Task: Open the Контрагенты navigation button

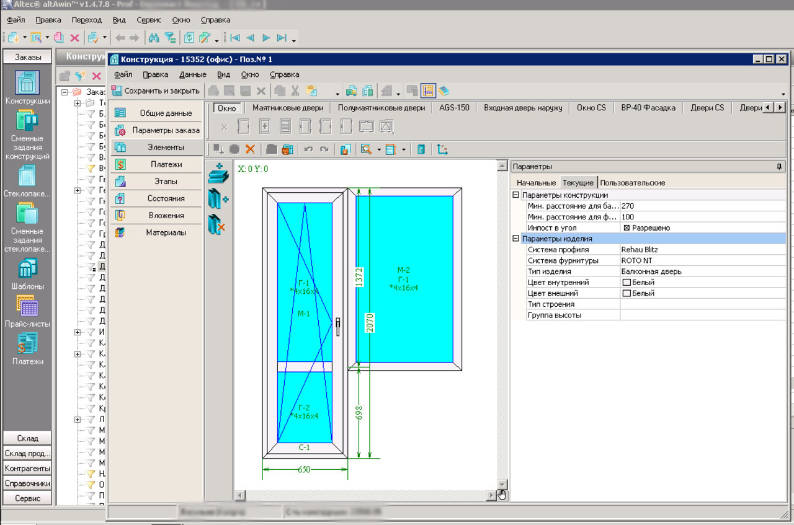Action: point(27,469)
